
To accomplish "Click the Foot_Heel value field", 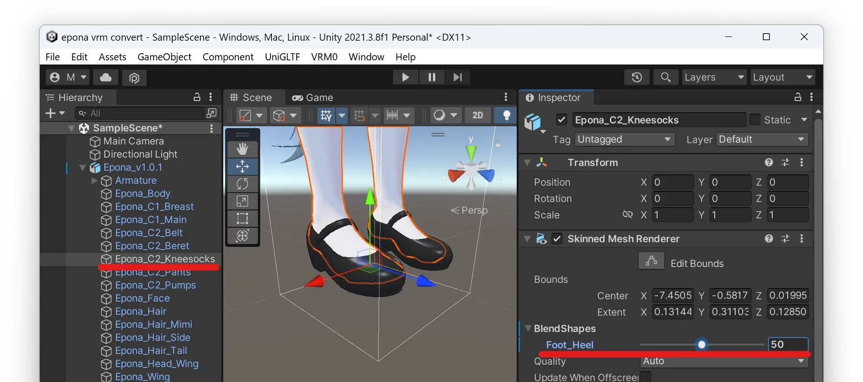I will click(788, 344).
